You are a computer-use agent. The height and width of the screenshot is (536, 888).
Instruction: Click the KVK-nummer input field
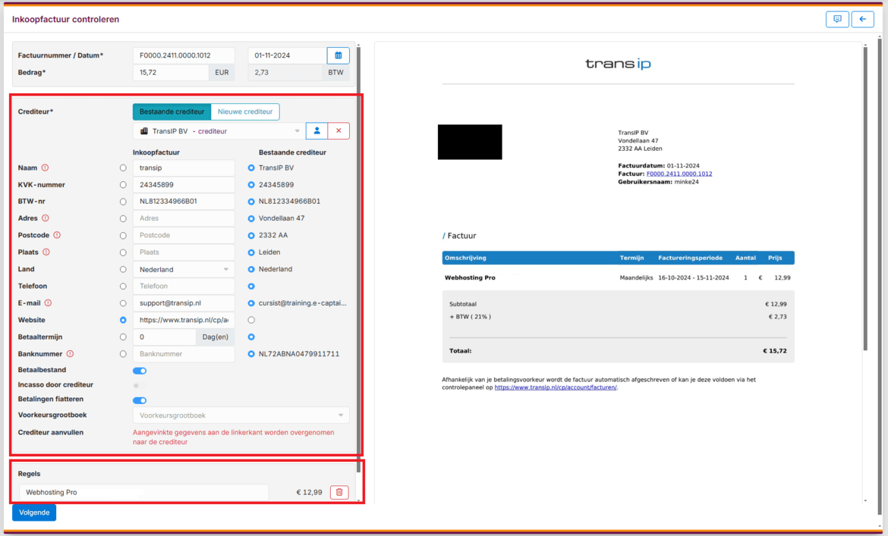pyautogui.click(x=184, y=185)
